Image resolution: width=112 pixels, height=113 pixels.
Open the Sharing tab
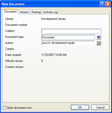point(36,12)
